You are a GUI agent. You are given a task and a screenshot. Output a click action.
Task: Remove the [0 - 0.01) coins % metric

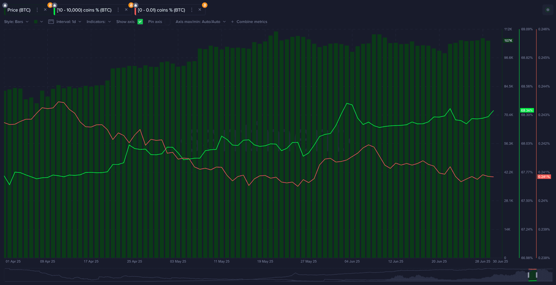[199, 10]
